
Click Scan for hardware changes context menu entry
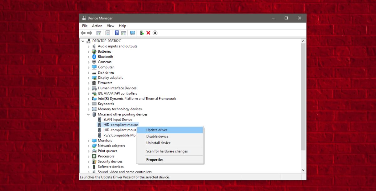tap(166, 151)
